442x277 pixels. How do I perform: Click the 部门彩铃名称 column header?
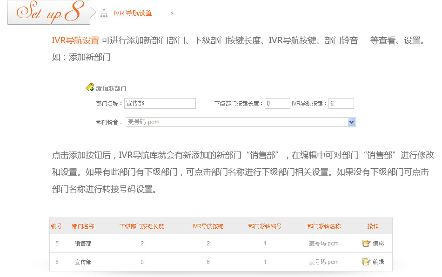[324, 226]
